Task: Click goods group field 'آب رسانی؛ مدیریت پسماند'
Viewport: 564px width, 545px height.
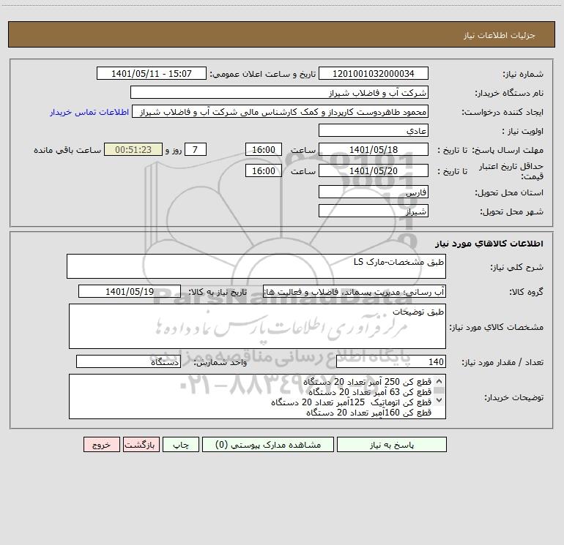Action: click(355, 291)
